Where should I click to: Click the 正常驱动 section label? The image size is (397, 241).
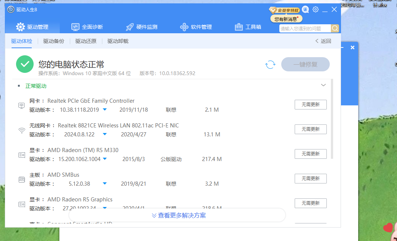pyautogui.click(x=36, y=86)
